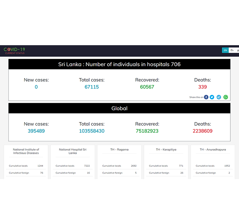Click cumulative foreign value 76

click(41, 172)
